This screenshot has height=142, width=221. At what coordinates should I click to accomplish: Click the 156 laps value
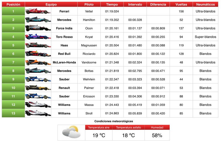181,11
